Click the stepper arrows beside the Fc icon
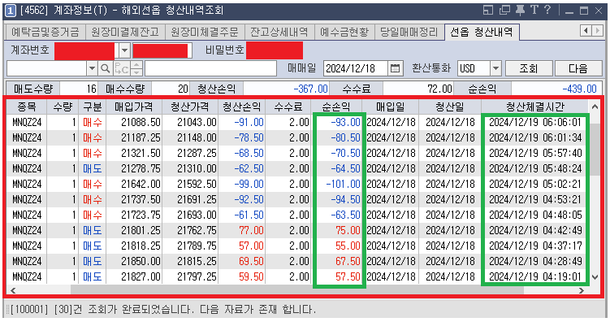The image size is (610, 322). [x=136, y=69]
